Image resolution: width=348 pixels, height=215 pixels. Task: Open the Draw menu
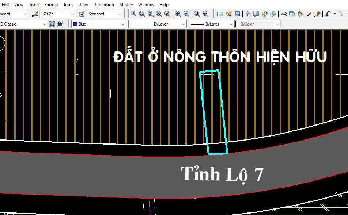pos(83,5)
